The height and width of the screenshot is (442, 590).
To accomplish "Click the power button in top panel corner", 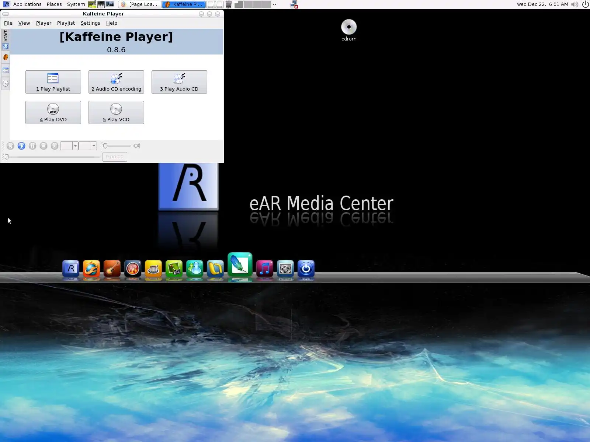I will pyautogui.click(x=585, y=4).
